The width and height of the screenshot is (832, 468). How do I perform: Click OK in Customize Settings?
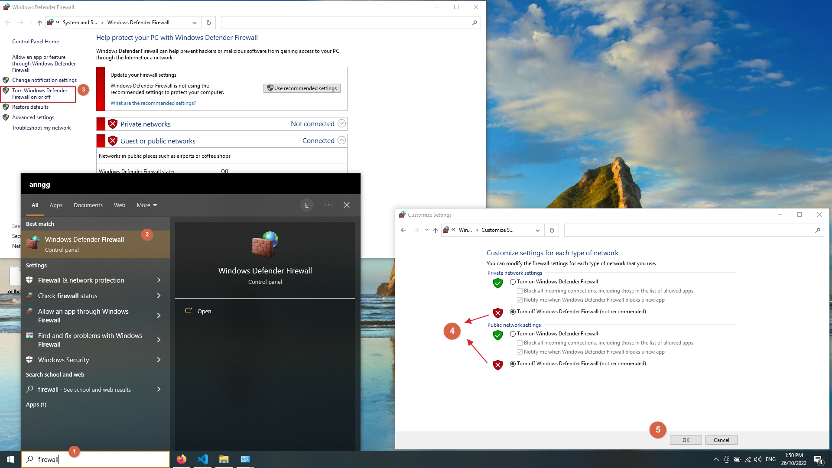tap(686, 440)
